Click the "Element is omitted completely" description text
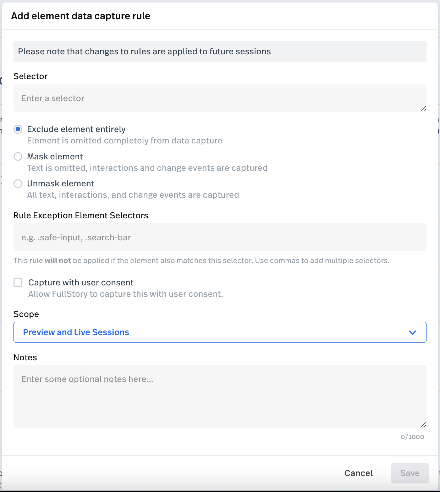440x492 pixels. tap(125, 141)
